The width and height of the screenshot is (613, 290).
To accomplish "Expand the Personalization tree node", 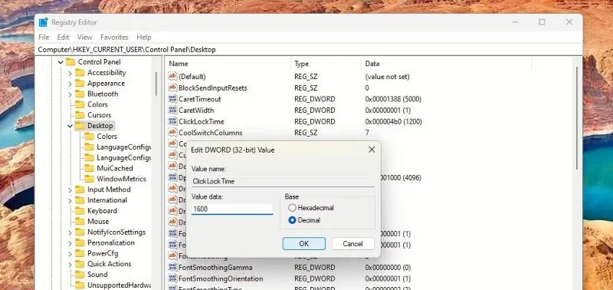I will 70,243.
